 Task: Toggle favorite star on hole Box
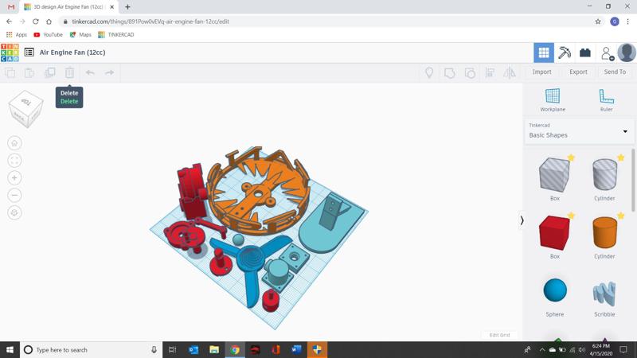pos(571,158)
